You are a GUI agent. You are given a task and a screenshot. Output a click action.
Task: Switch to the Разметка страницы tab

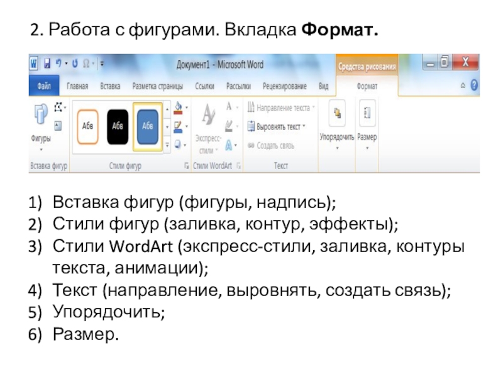point(157,86)
